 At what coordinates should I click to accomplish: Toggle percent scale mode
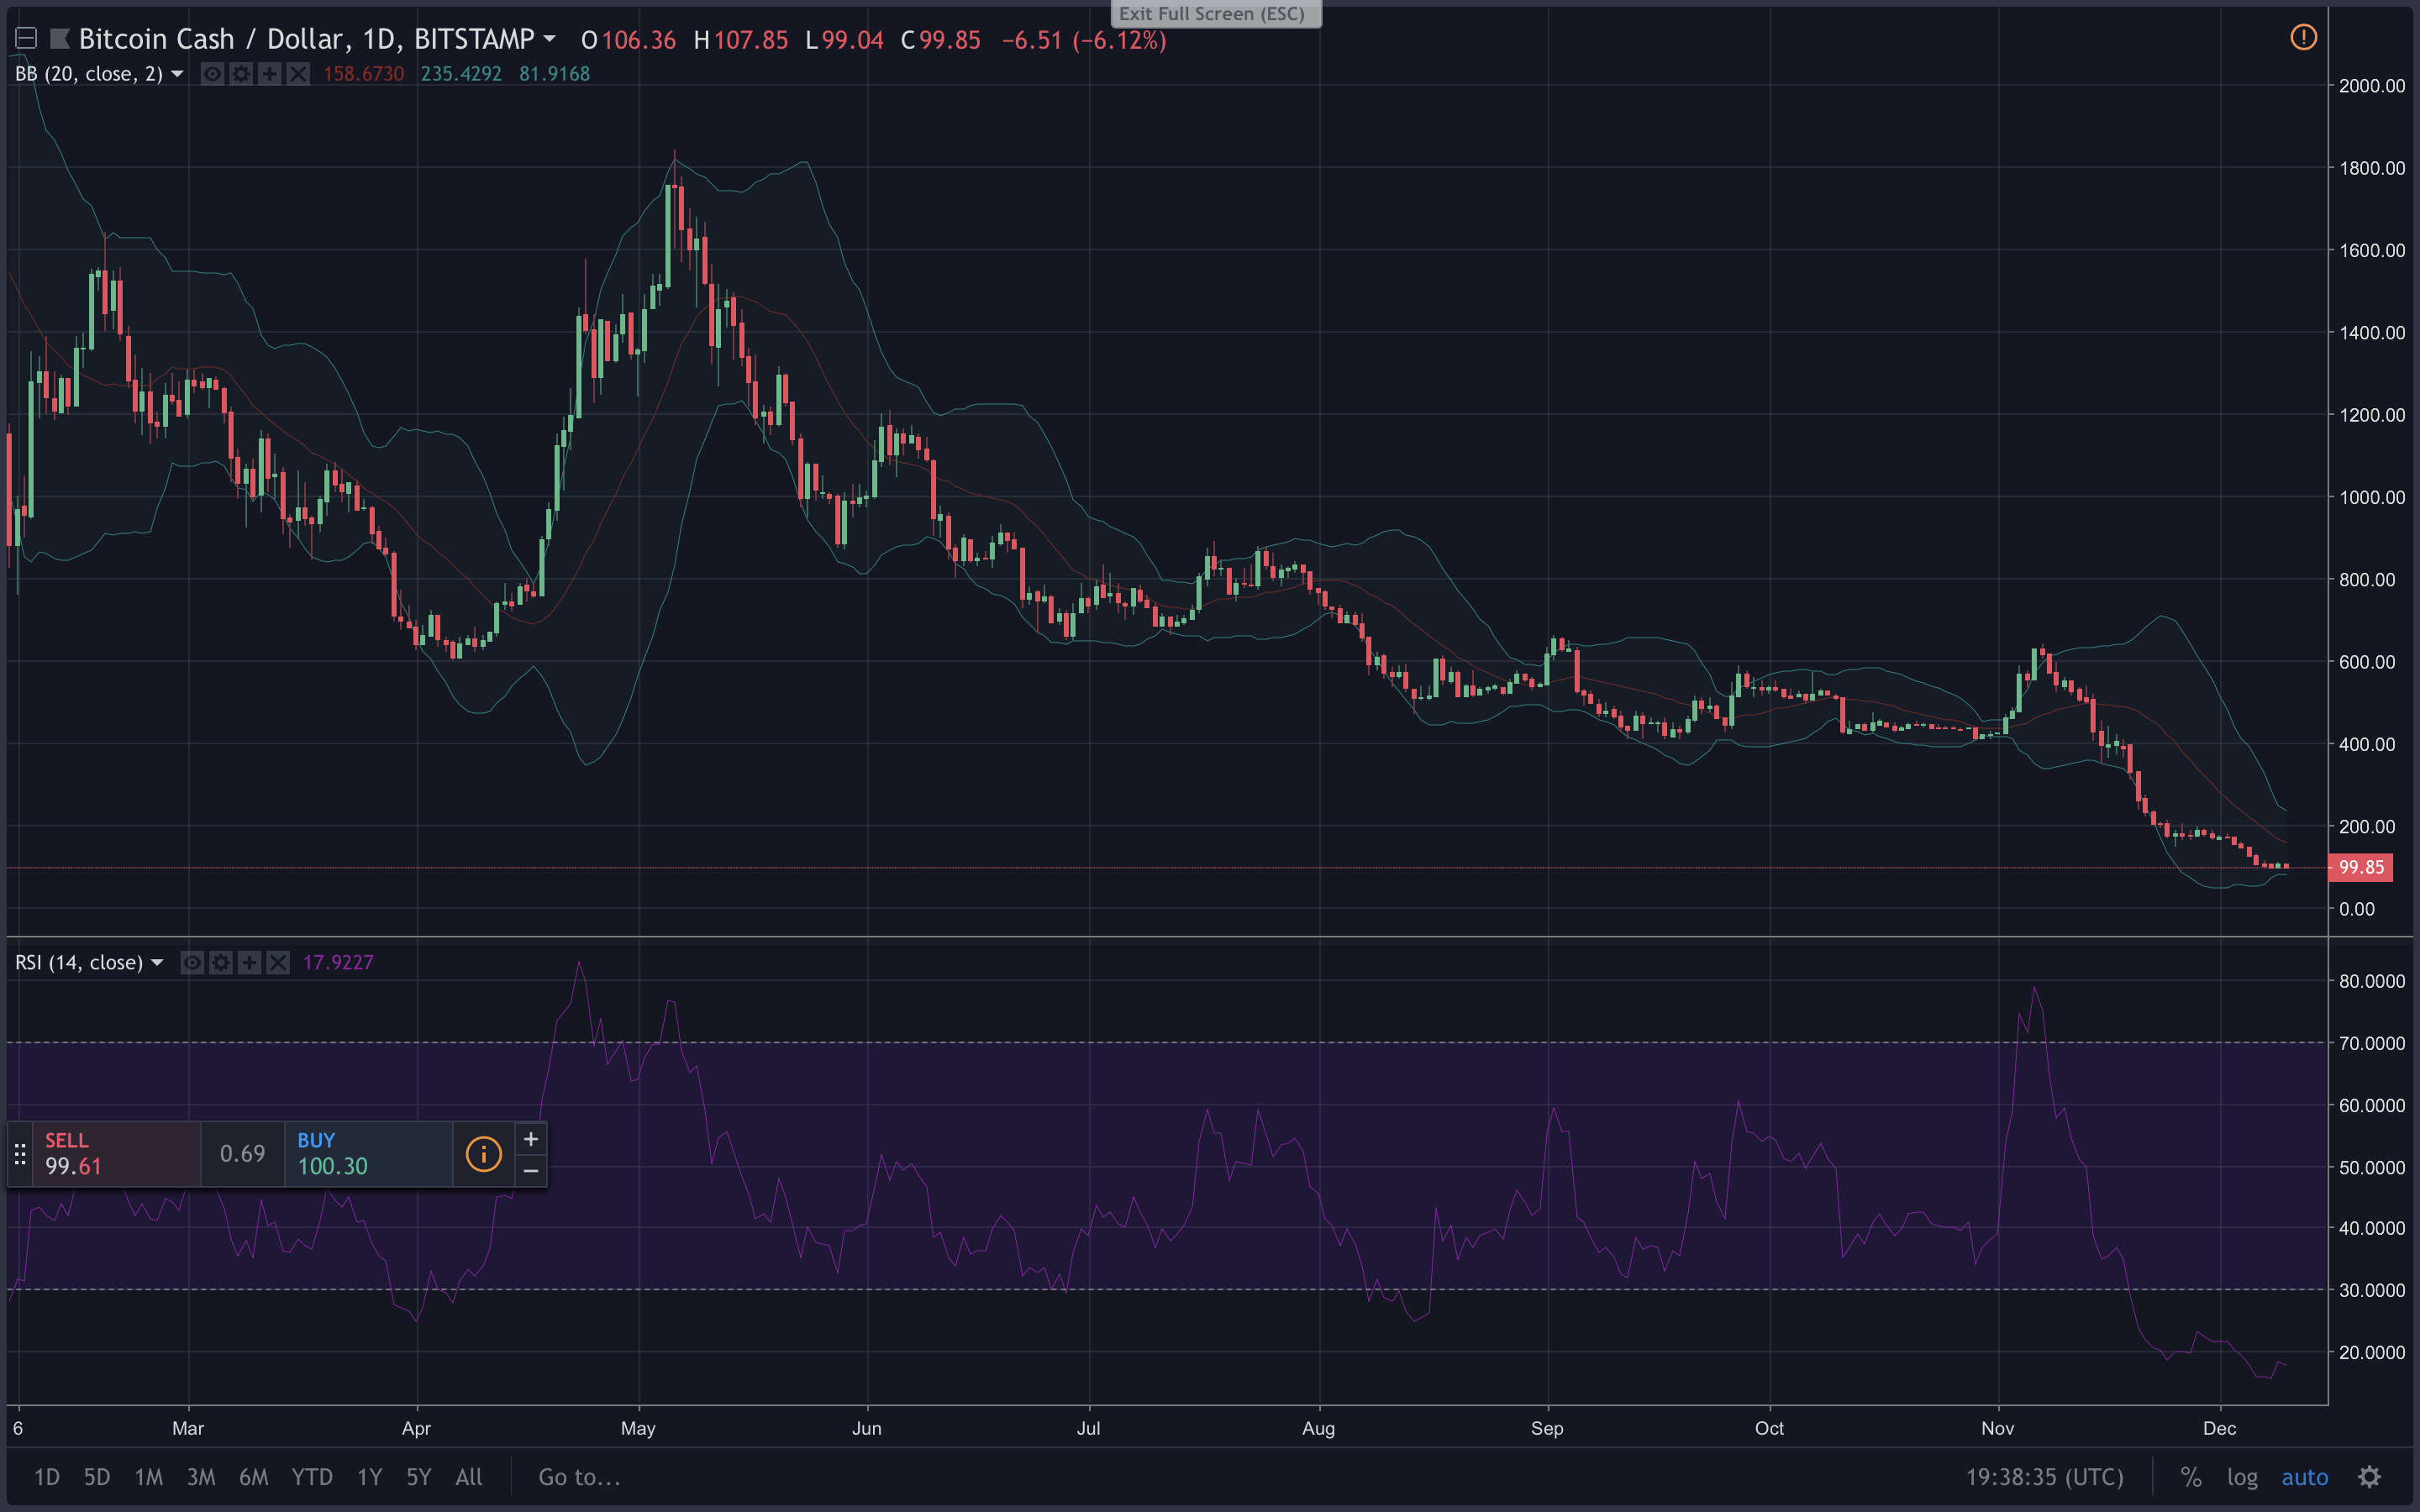click(2192, 1477)
